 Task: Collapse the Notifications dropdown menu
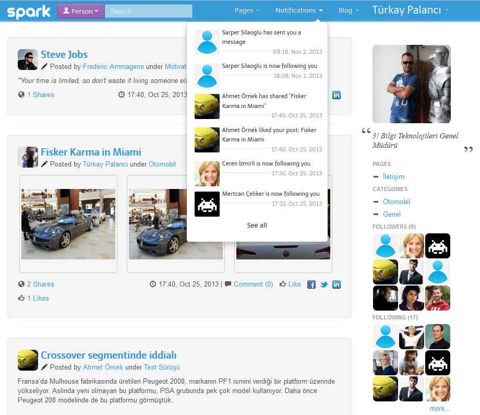(x=299, y=10)
